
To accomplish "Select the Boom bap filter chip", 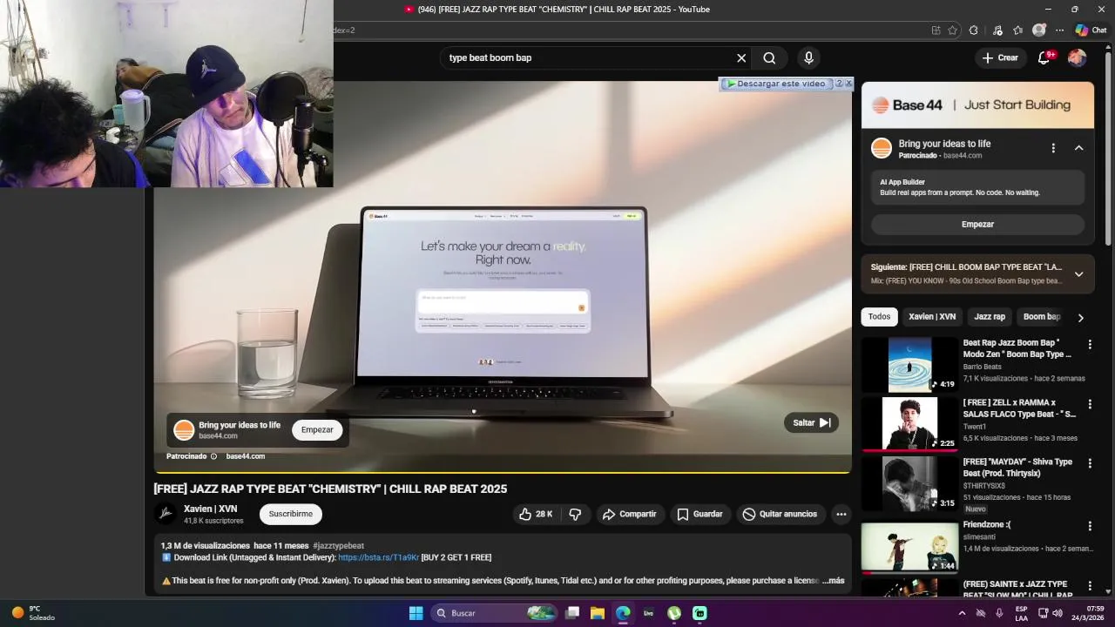I will click(1041, 317).
